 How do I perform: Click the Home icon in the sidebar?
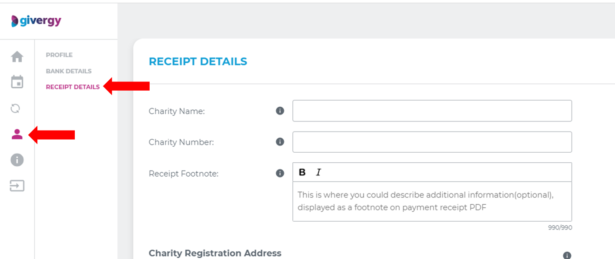pos(17,56)
